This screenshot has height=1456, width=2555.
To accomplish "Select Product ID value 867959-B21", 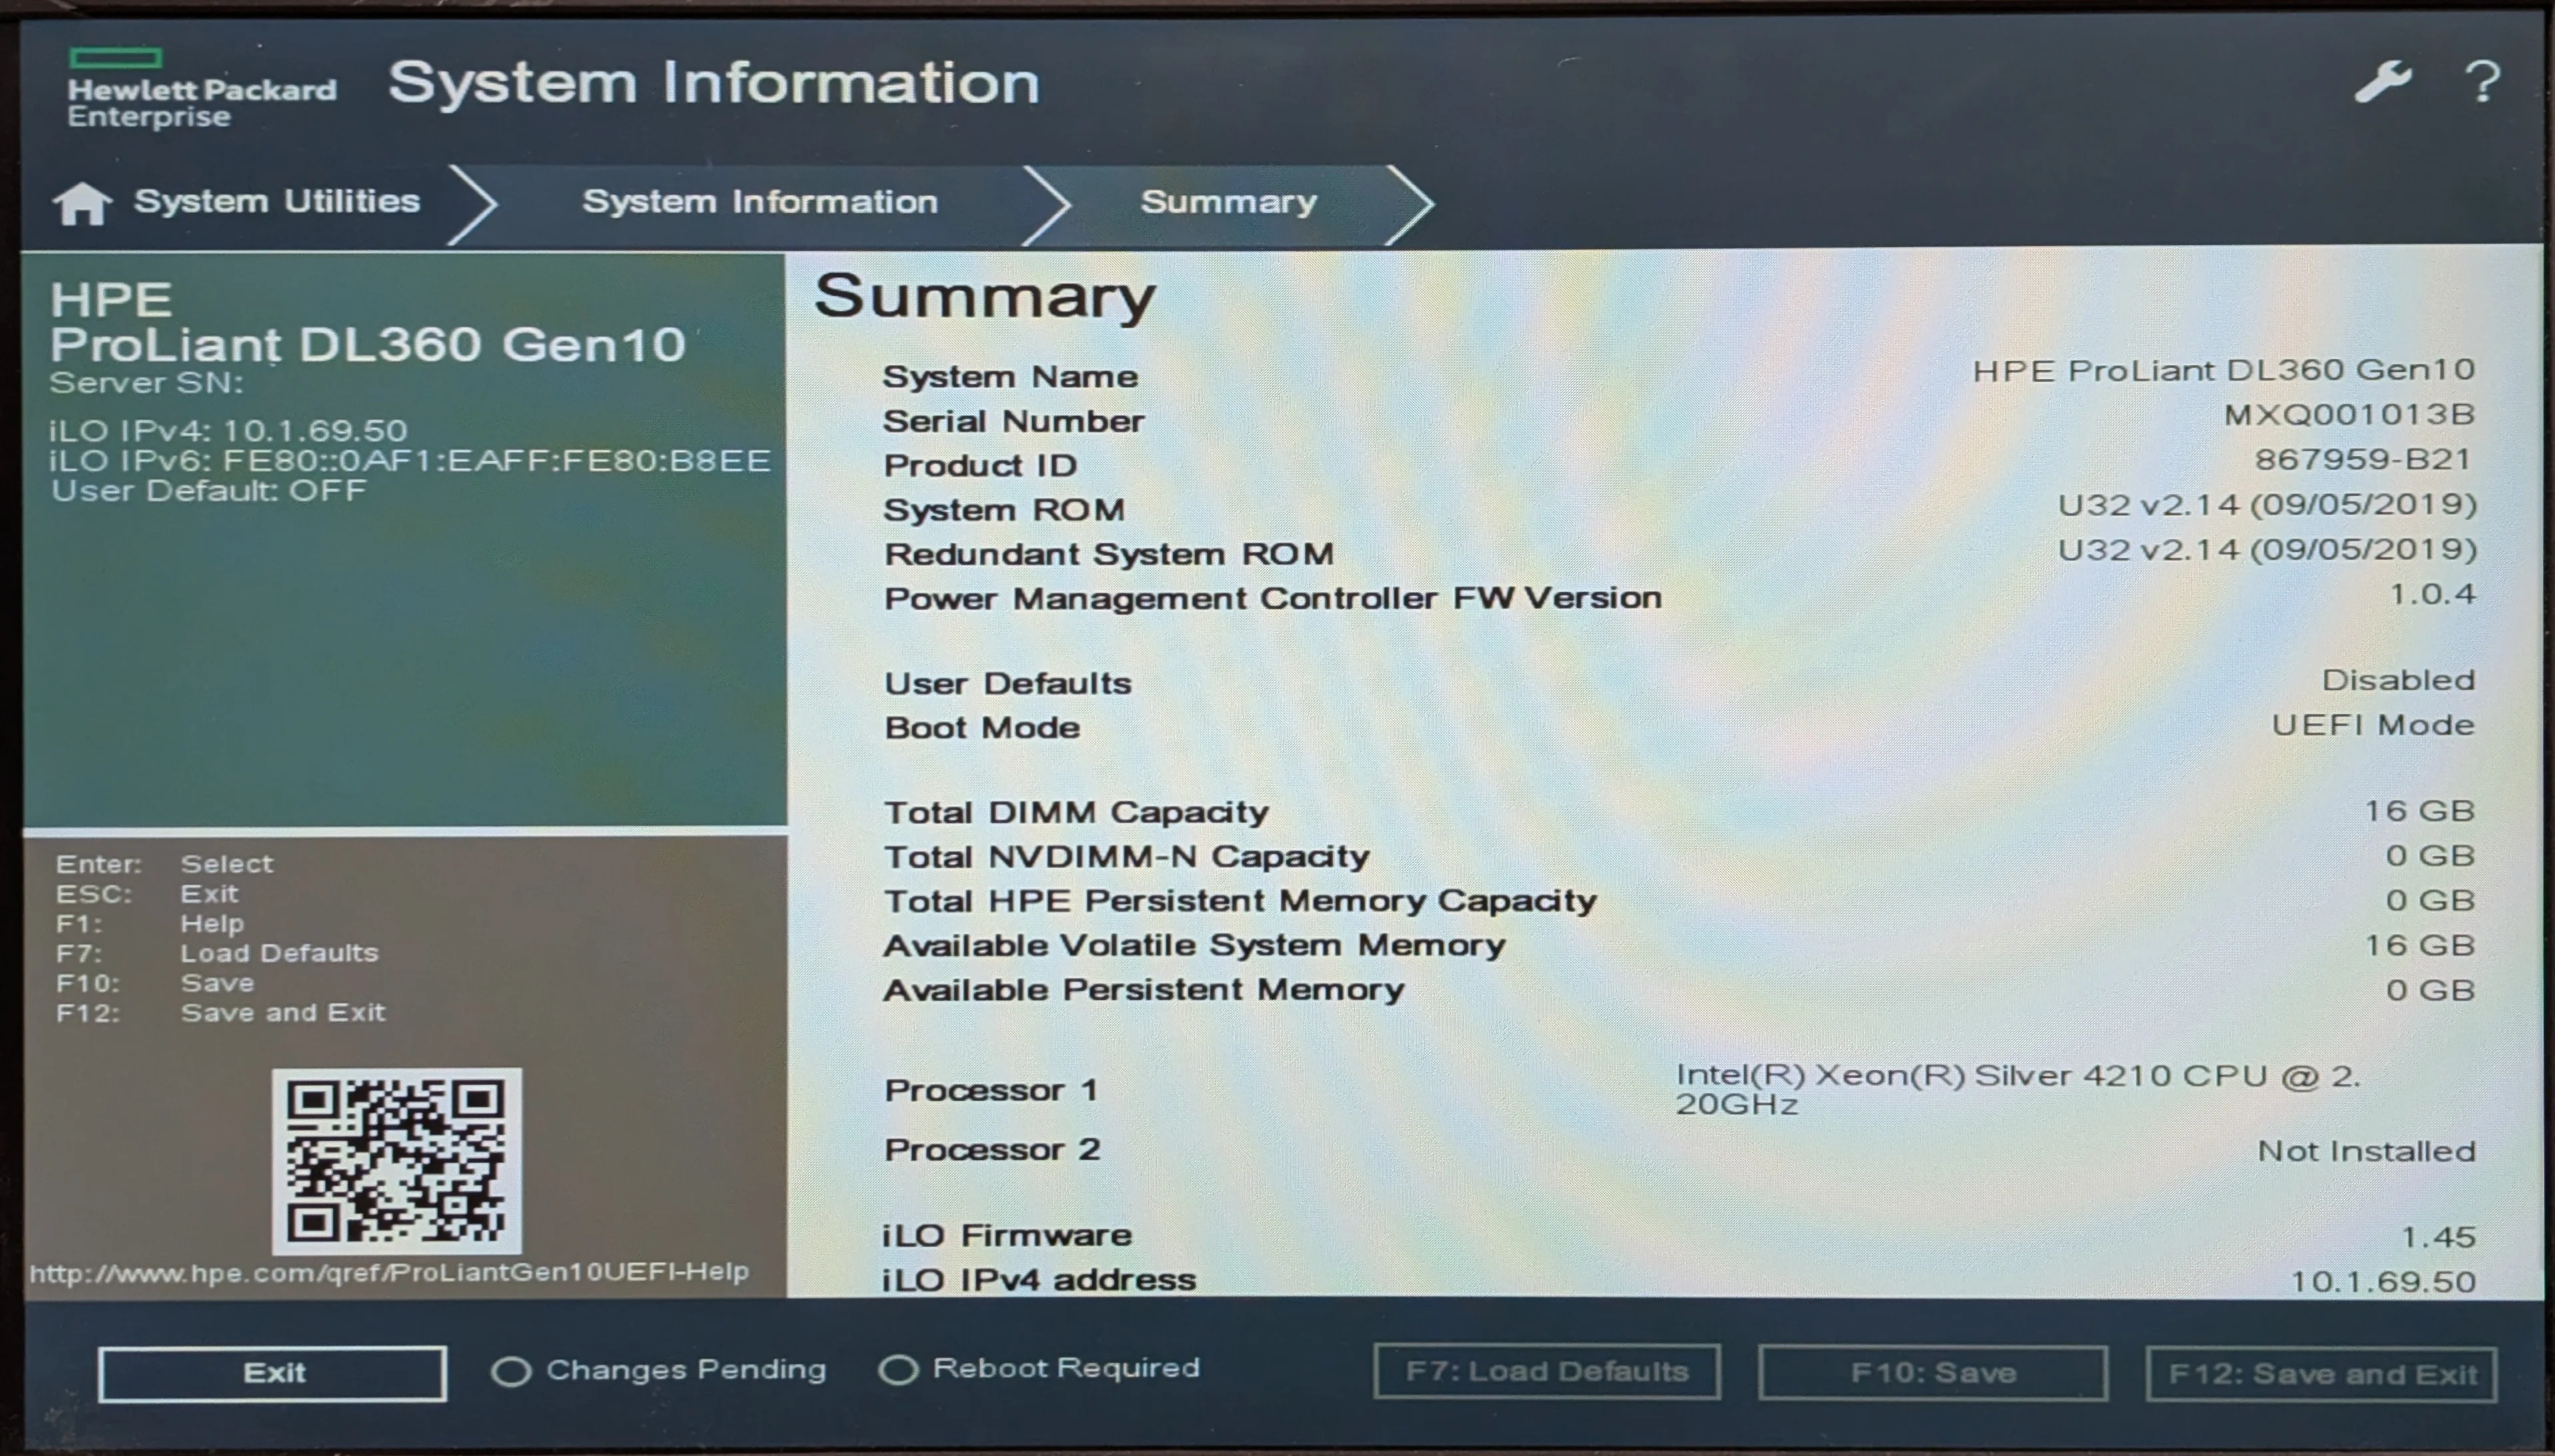I will click(2363, 459).
